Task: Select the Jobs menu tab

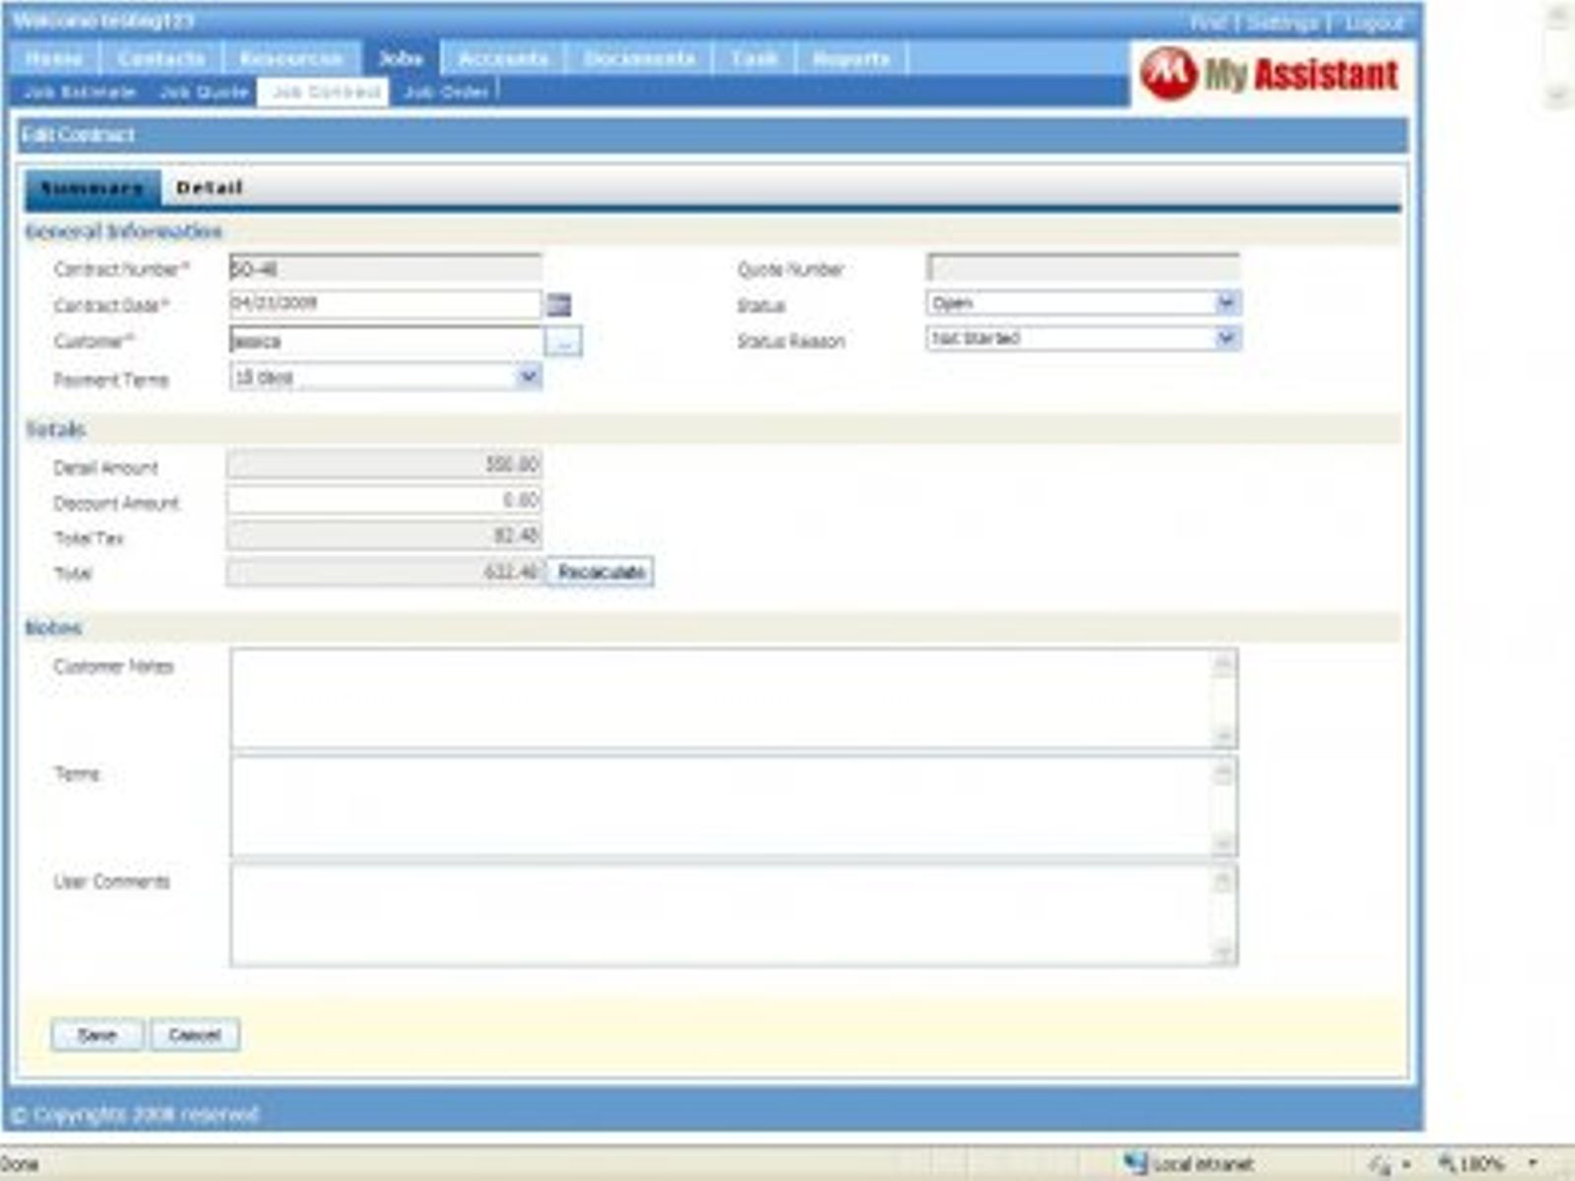Action: (401, 58)
